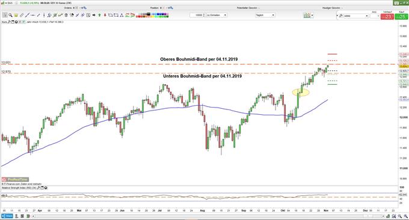409x220 pixels.
Task: Click the circle icon in Kurs row
Action: [x=16, y=22]
